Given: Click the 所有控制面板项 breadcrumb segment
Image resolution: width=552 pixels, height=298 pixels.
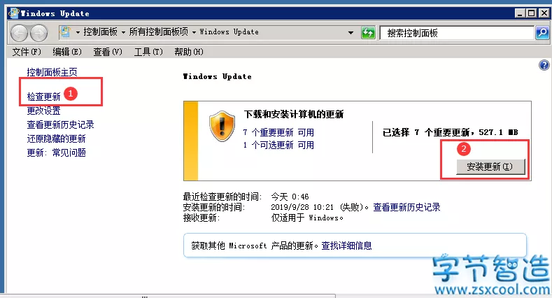Looking at the screenshot, I should click(x=158, y=32).
